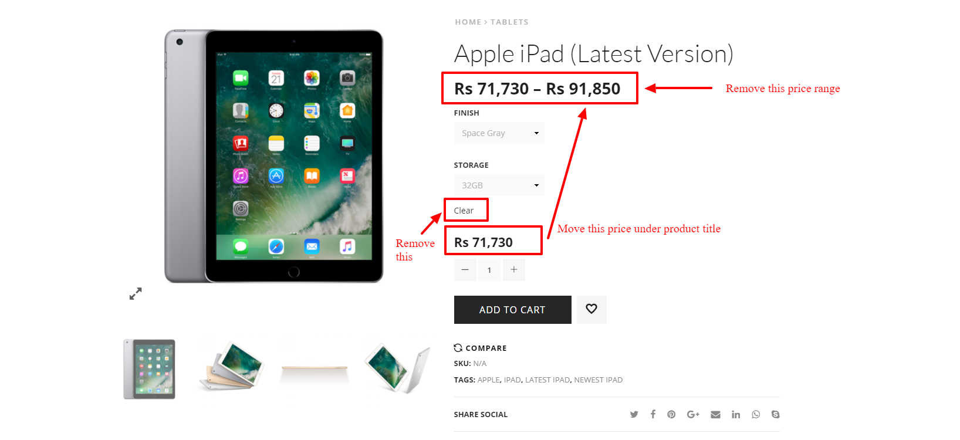Compare this product link
Image resolution: width=960 pixels, height=440 pixels.
480,348
